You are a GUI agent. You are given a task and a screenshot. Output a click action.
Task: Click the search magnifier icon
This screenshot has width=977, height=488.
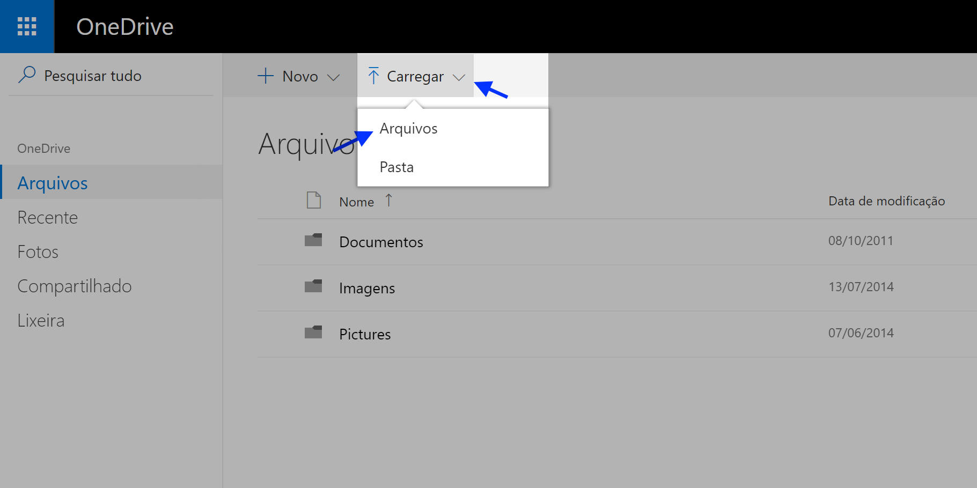[27, 75]
